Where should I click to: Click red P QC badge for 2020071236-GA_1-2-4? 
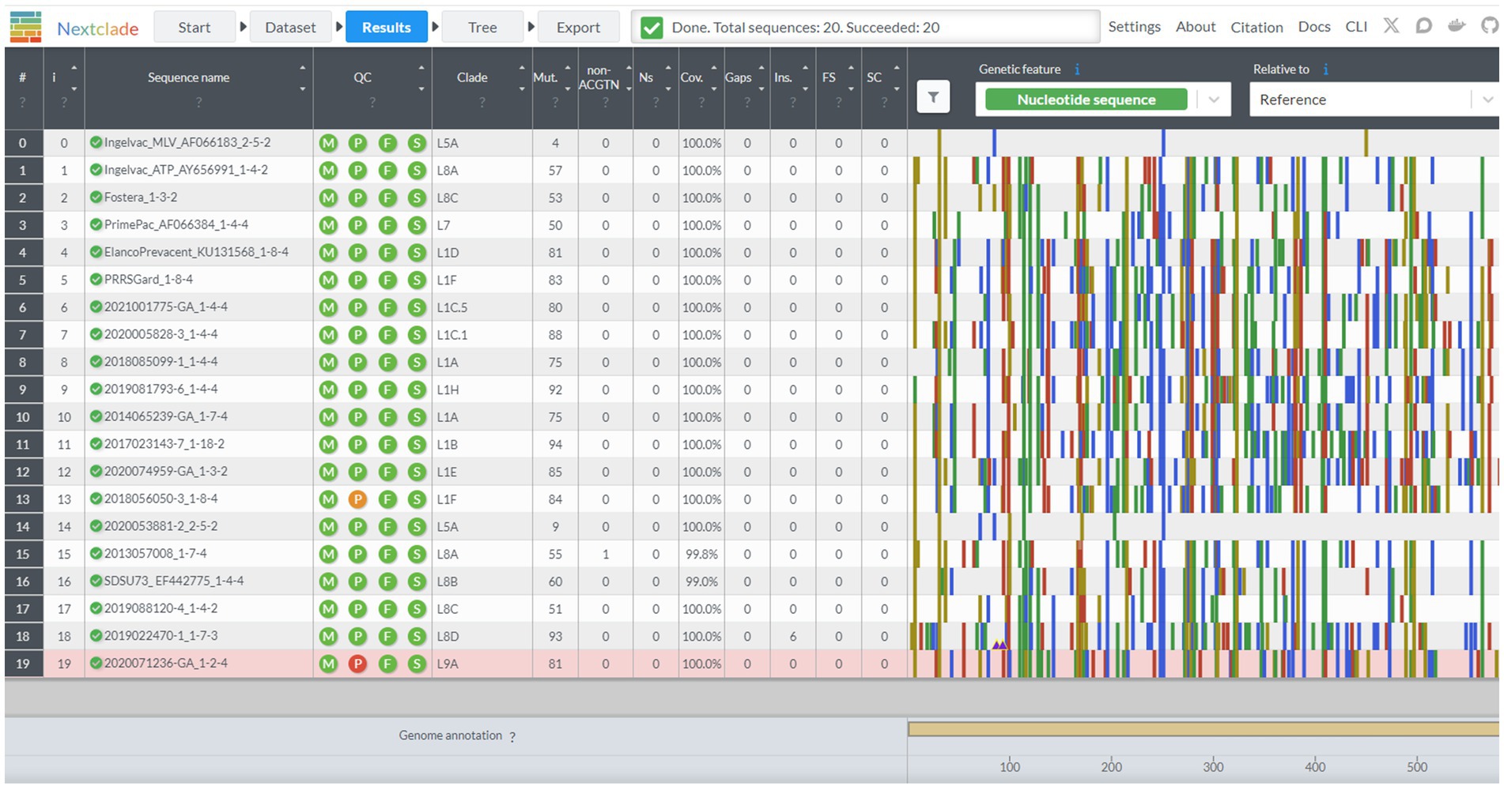(x=357, y=664)
